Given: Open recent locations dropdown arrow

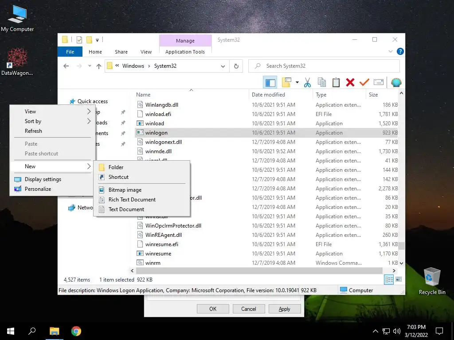Looking at the screenshot, I should (x=90, y=66).
